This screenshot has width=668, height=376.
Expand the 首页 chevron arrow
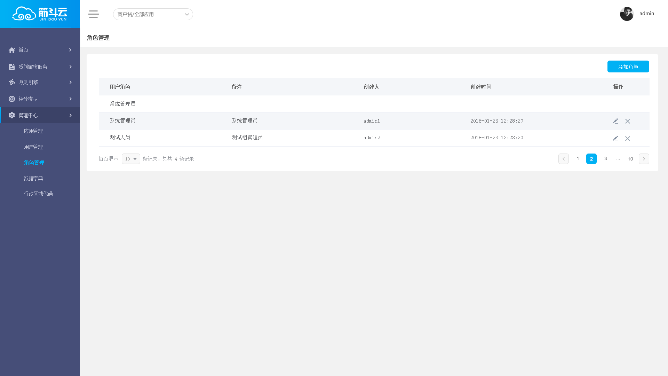(x=70, y=50)
